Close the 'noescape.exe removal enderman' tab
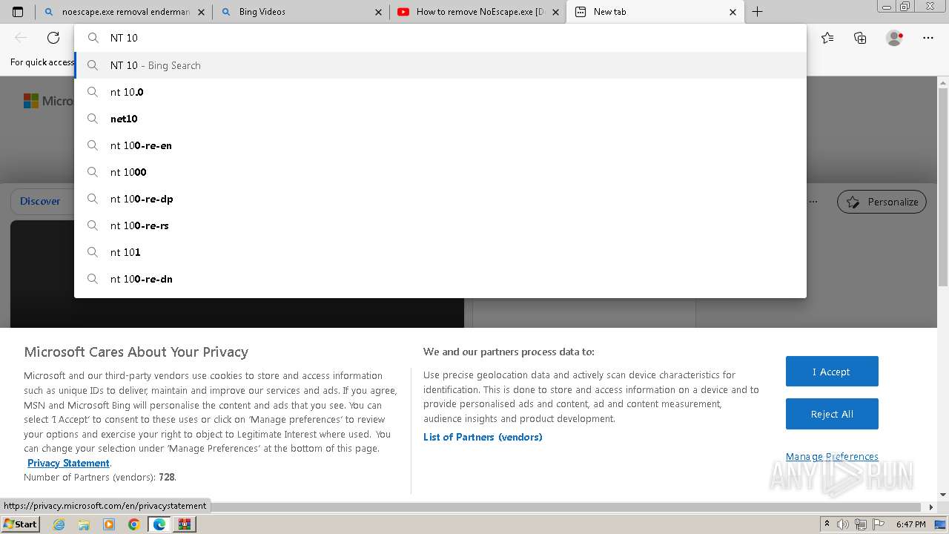 (202, 12)
